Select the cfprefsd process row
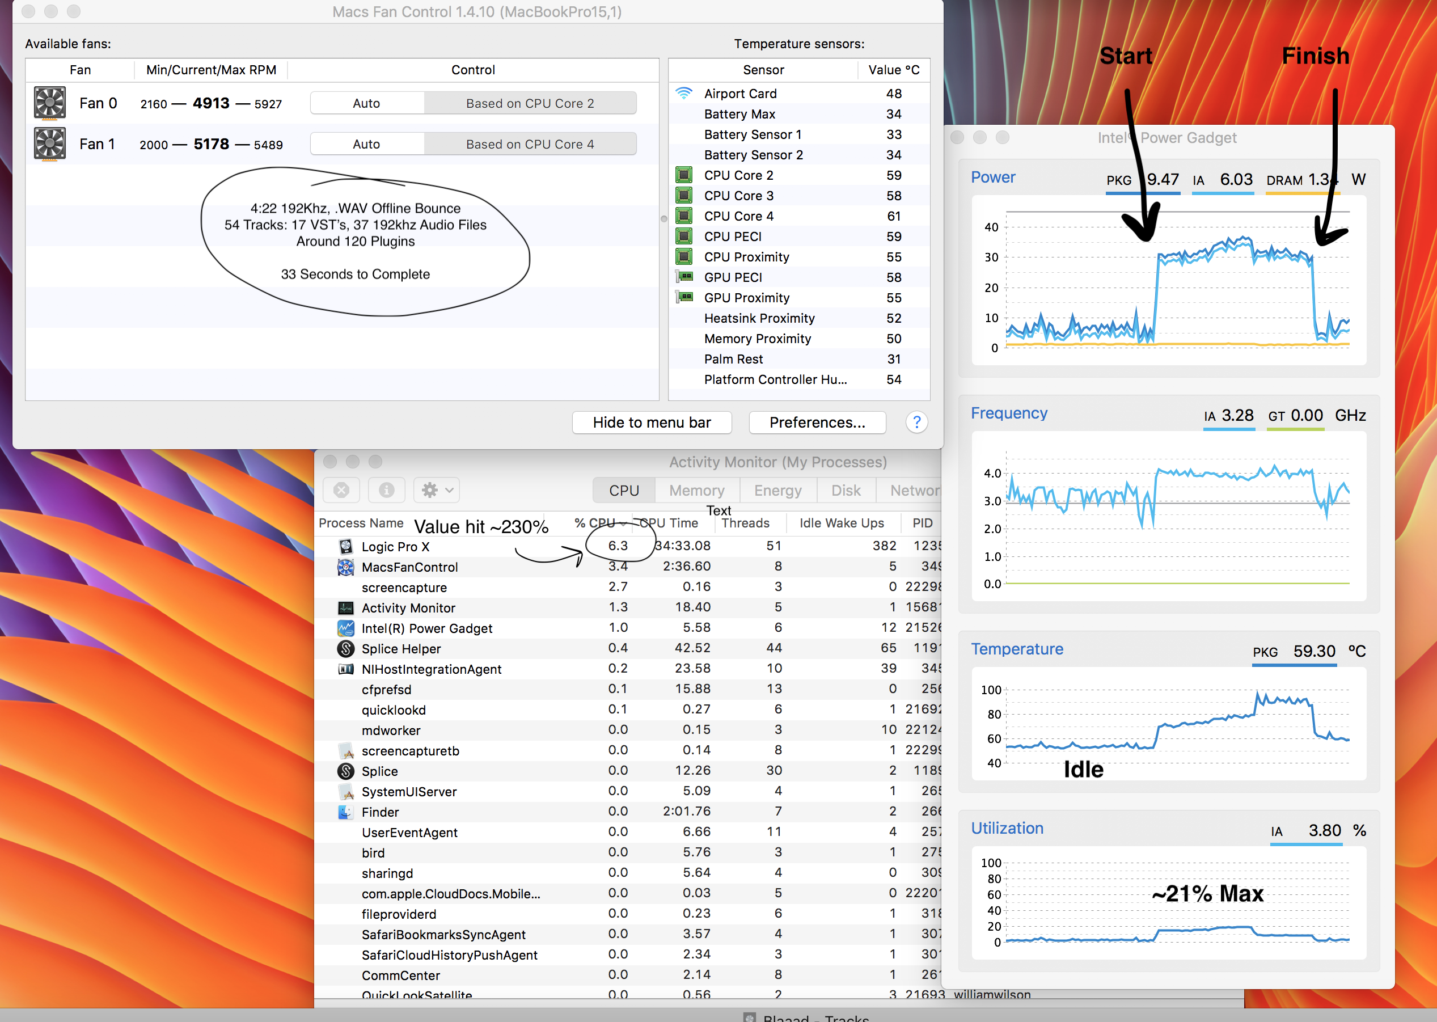This screenshot has width=1437, height=1022. tap(628, 689)
